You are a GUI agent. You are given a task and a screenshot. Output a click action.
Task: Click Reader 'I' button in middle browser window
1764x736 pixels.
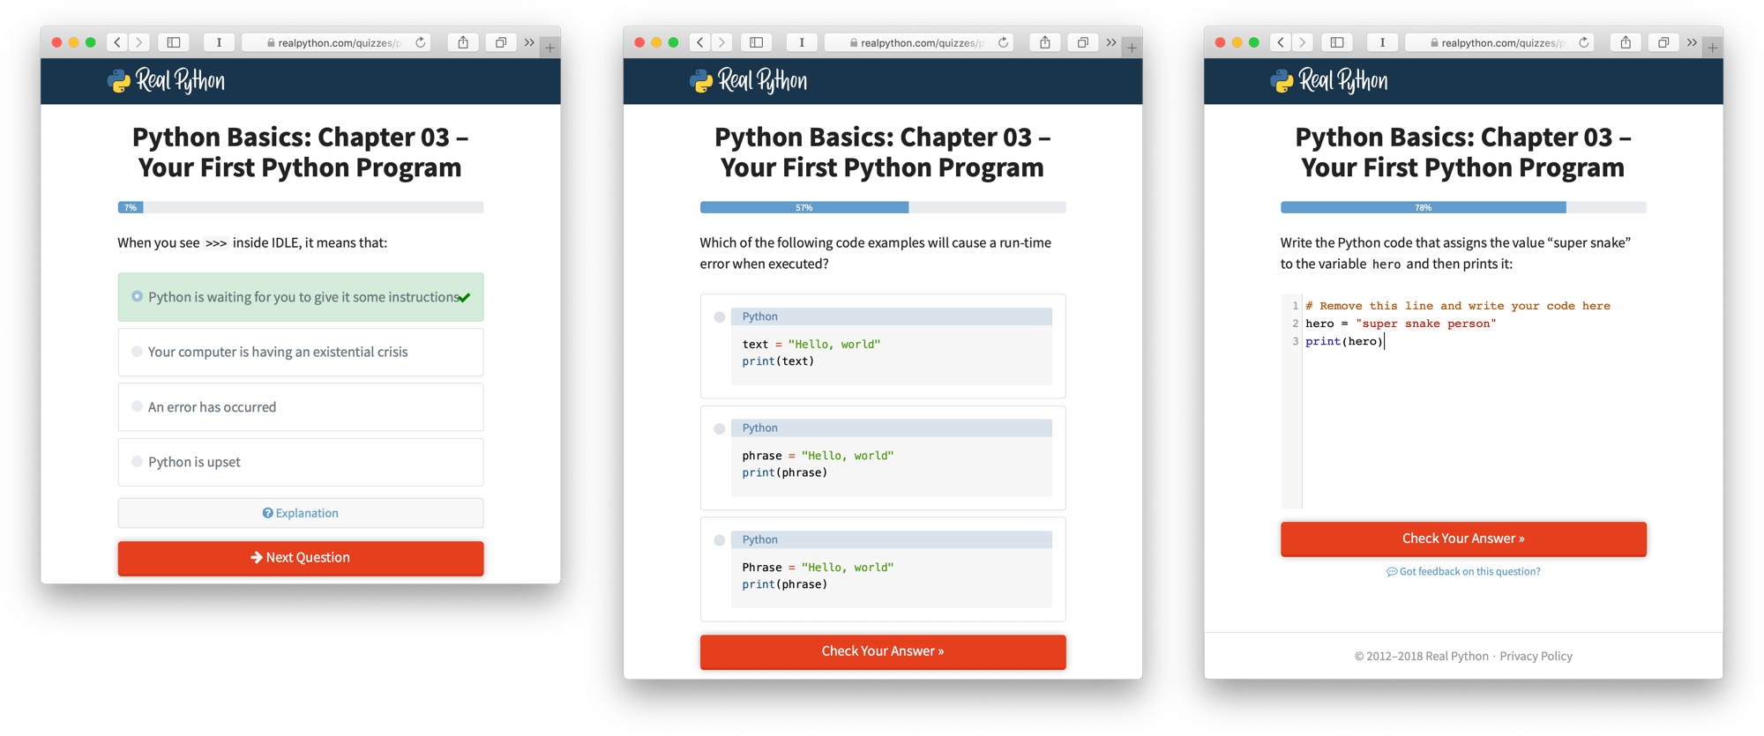802,42
